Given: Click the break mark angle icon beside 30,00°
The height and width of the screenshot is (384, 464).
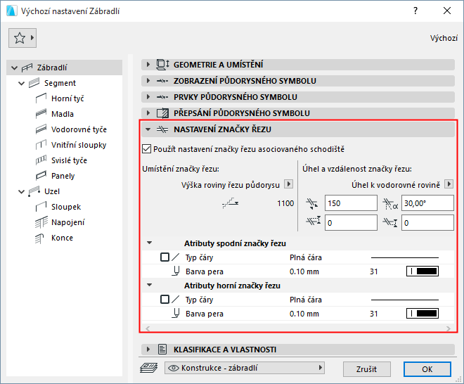Looking at the screenshot, I should tap(390, 204).
